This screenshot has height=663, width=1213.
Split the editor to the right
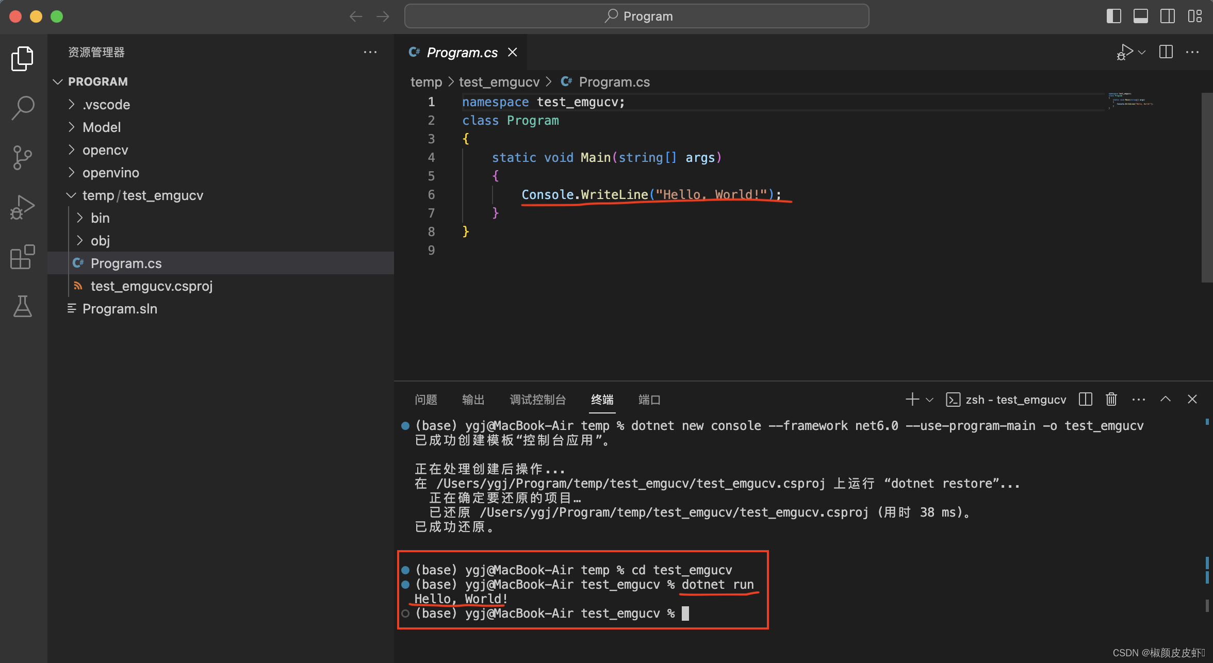(1166, 52)
